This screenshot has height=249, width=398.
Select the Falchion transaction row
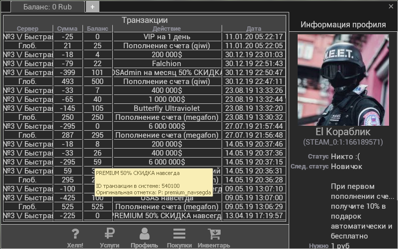coord(166,64)
